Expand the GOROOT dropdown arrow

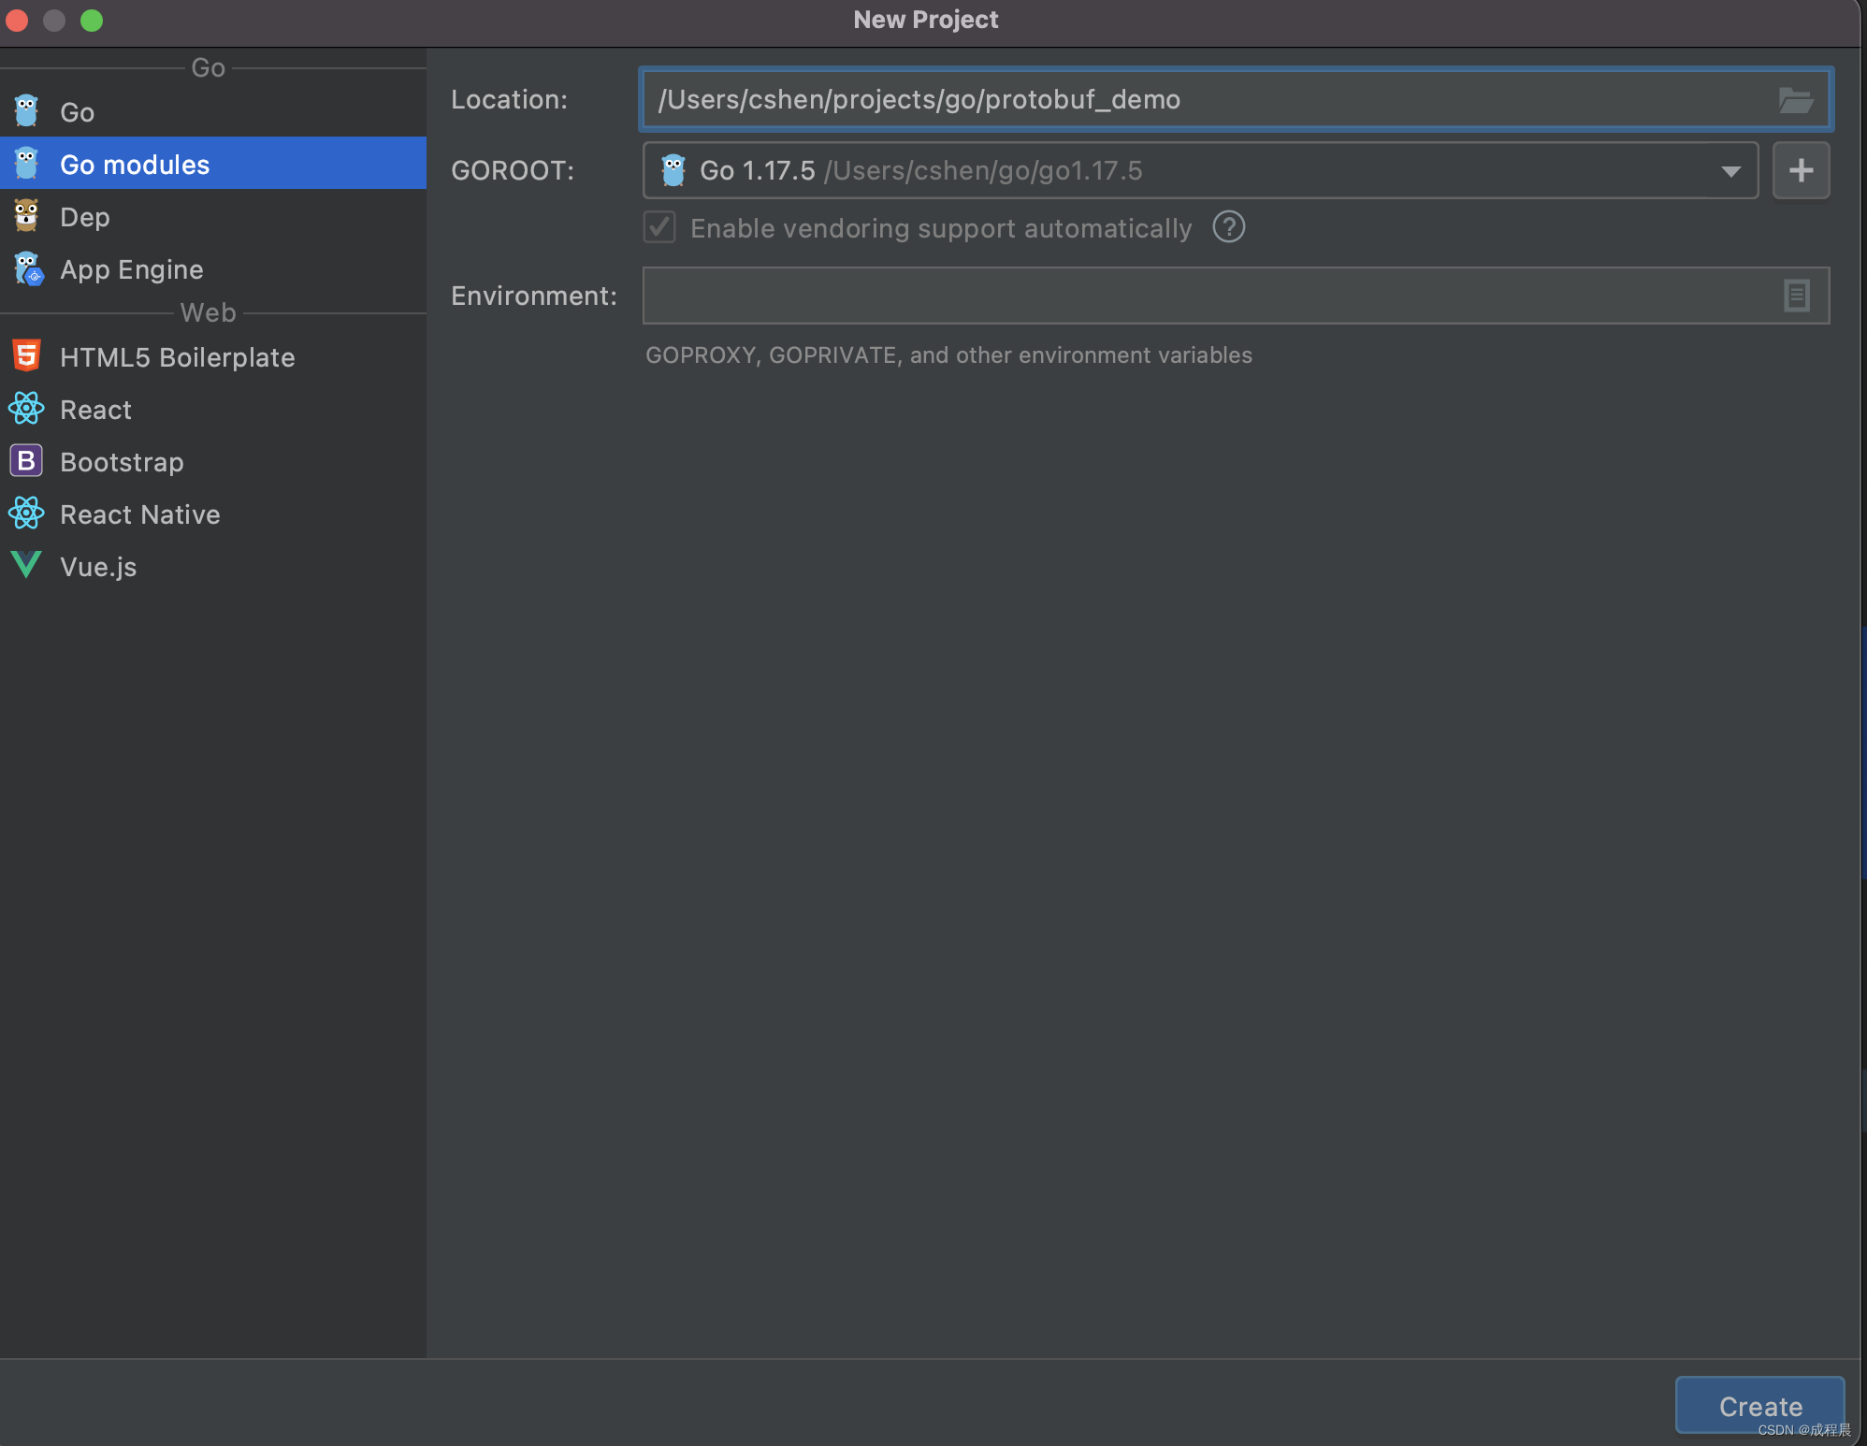point(1730,171)
